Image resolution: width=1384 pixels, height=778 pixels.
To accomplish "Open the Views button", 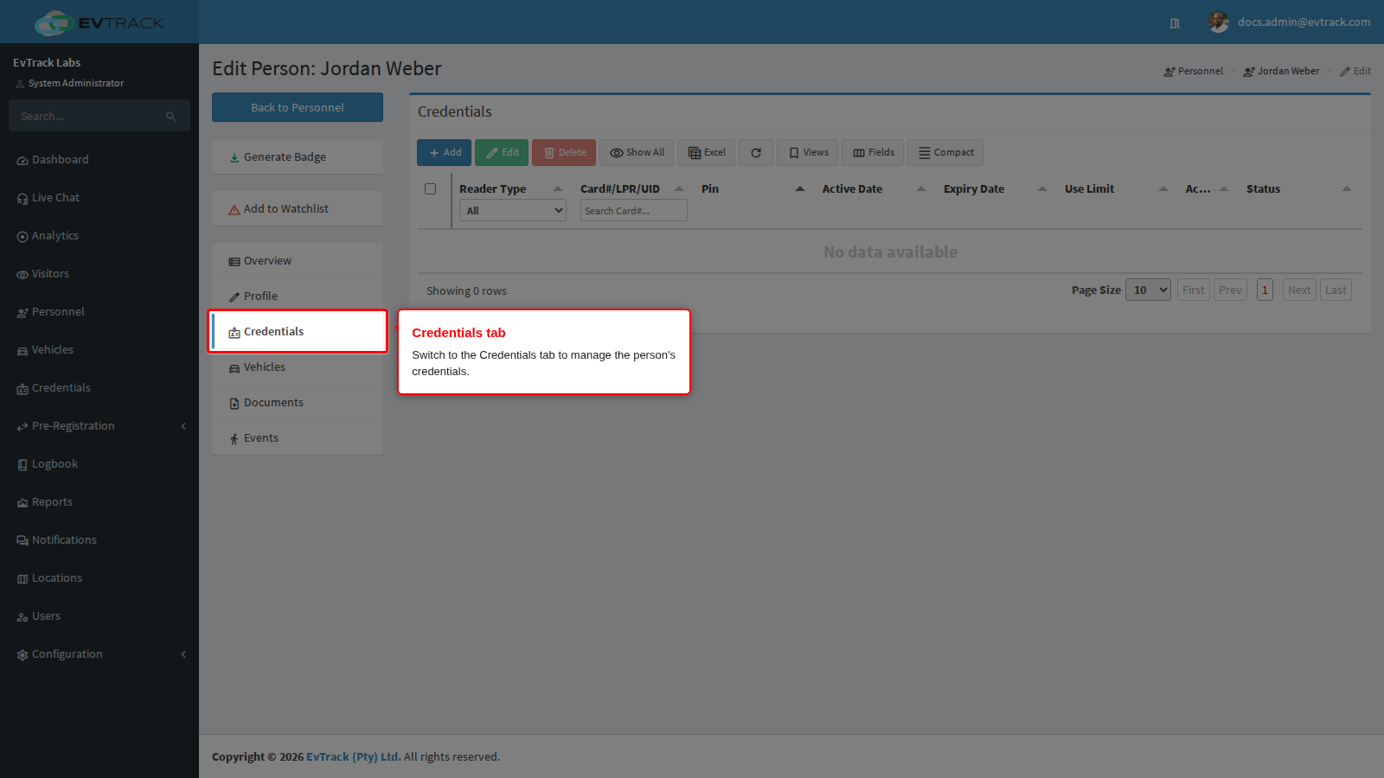I will pyautogui.click(x=807, y=153).
